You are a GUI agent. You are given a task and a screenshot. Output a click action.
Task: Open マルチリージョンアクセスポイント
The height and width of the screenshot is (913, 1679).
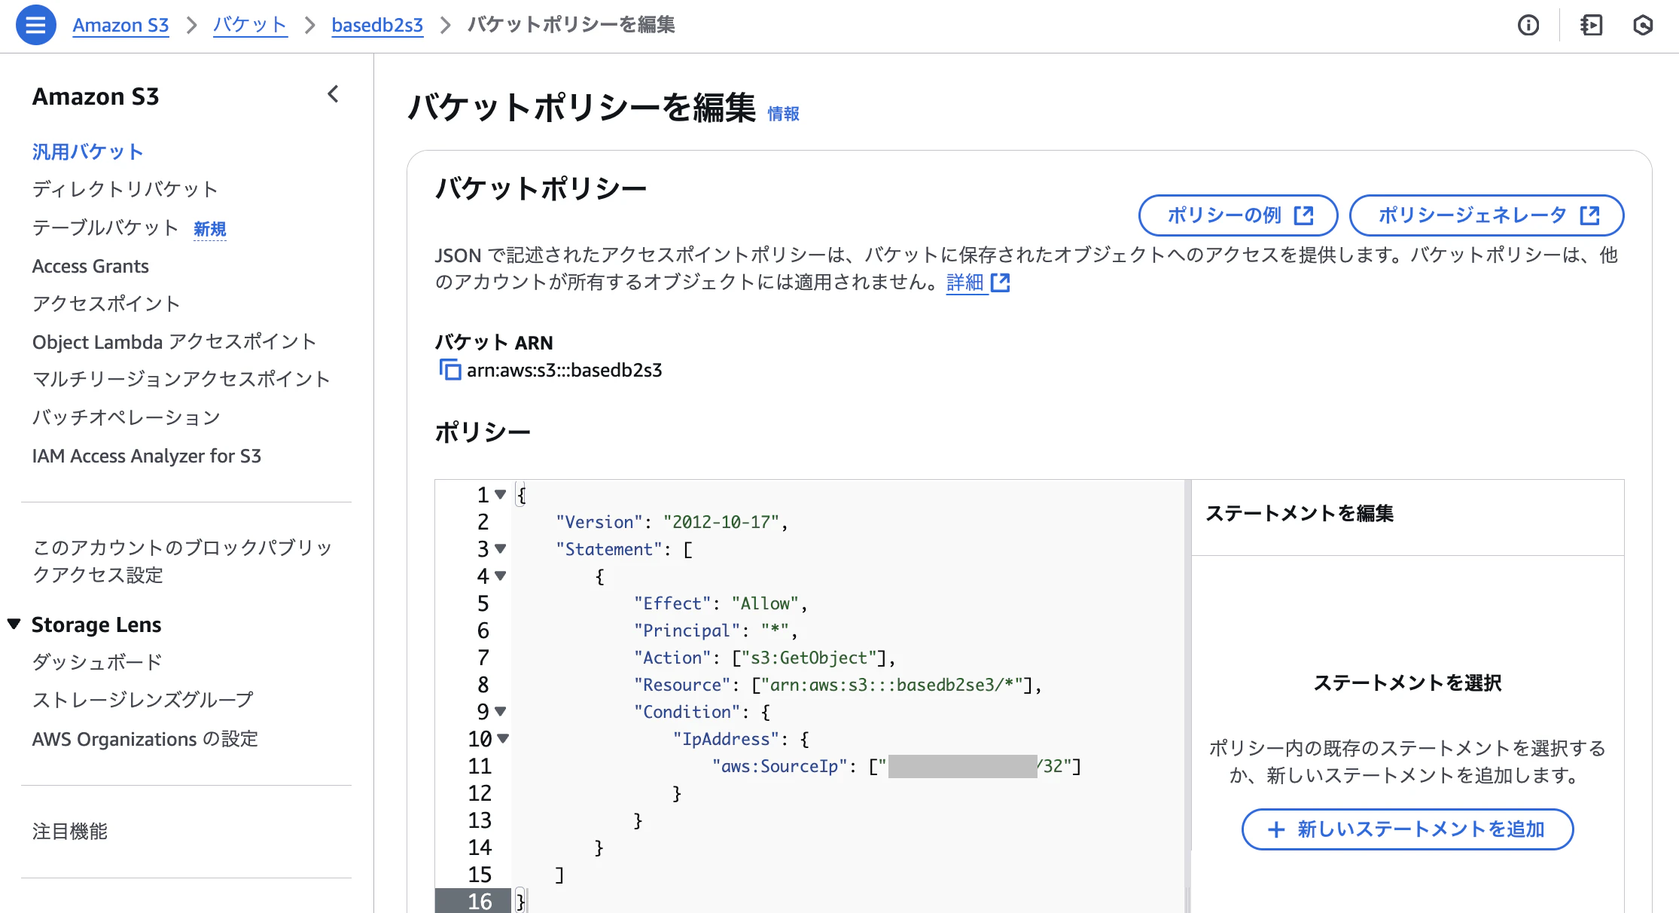pyautogui.click(x=181, y=379)
